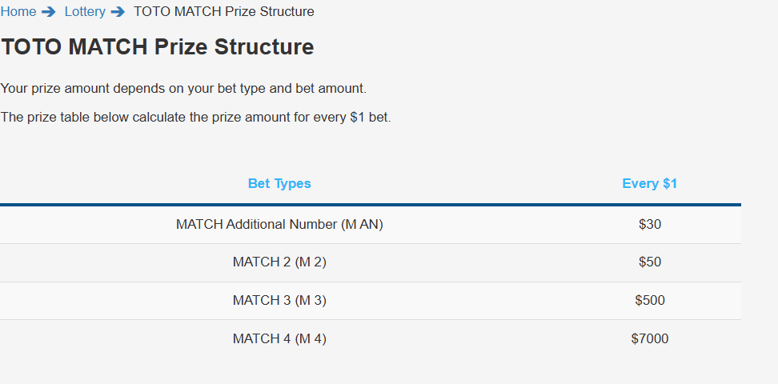Click the arrow icon after Home
Screen dimensions: 778x384
pyautogui.click(x=49, y=11)
